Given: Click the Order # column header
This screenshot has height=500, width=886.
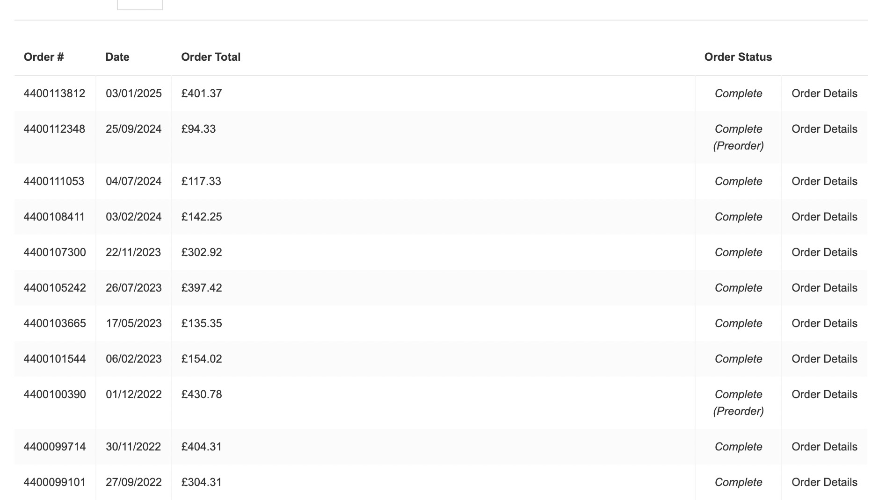Looking at the screenshot, I should click(x=44, y=57).
